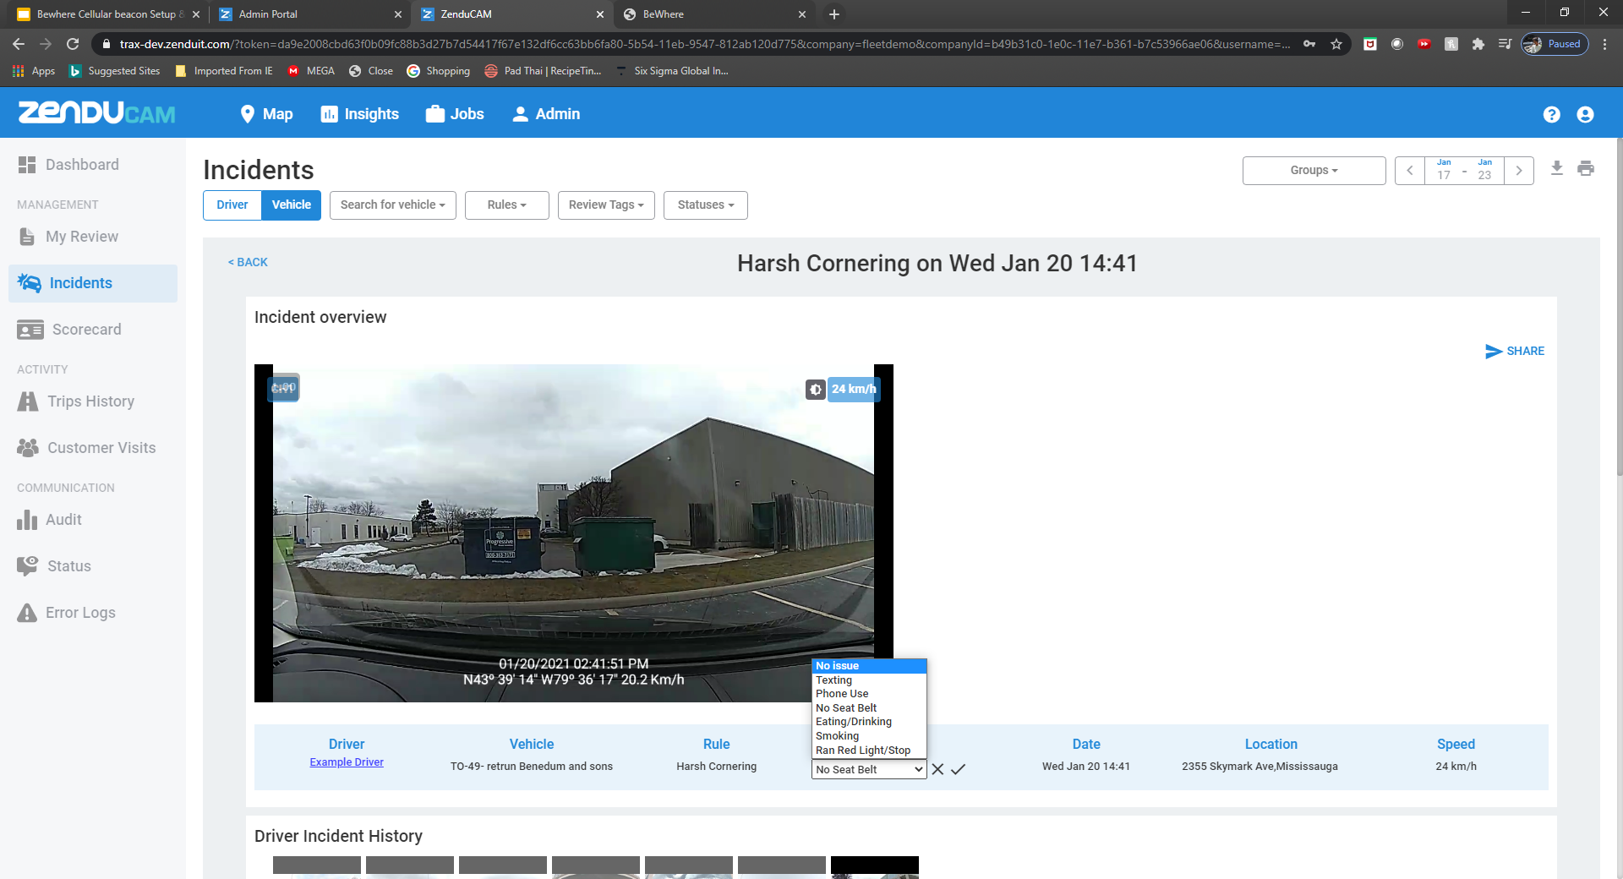Click the Location address 2355 Skymark Ave

click(x=1260, y=767)
